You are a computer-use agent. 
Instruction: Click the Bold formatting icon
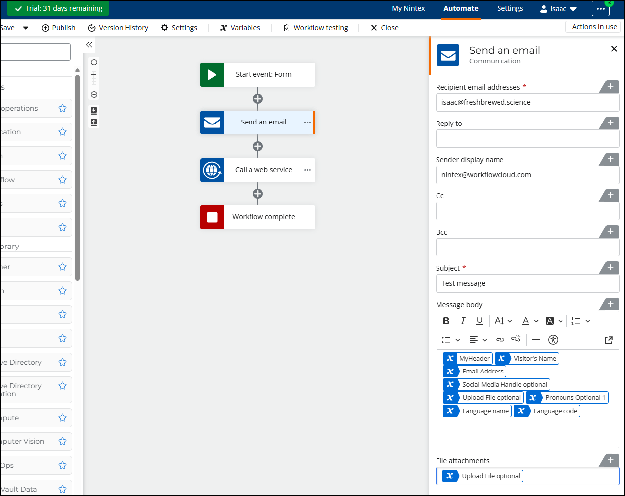(x=446, y=321)
